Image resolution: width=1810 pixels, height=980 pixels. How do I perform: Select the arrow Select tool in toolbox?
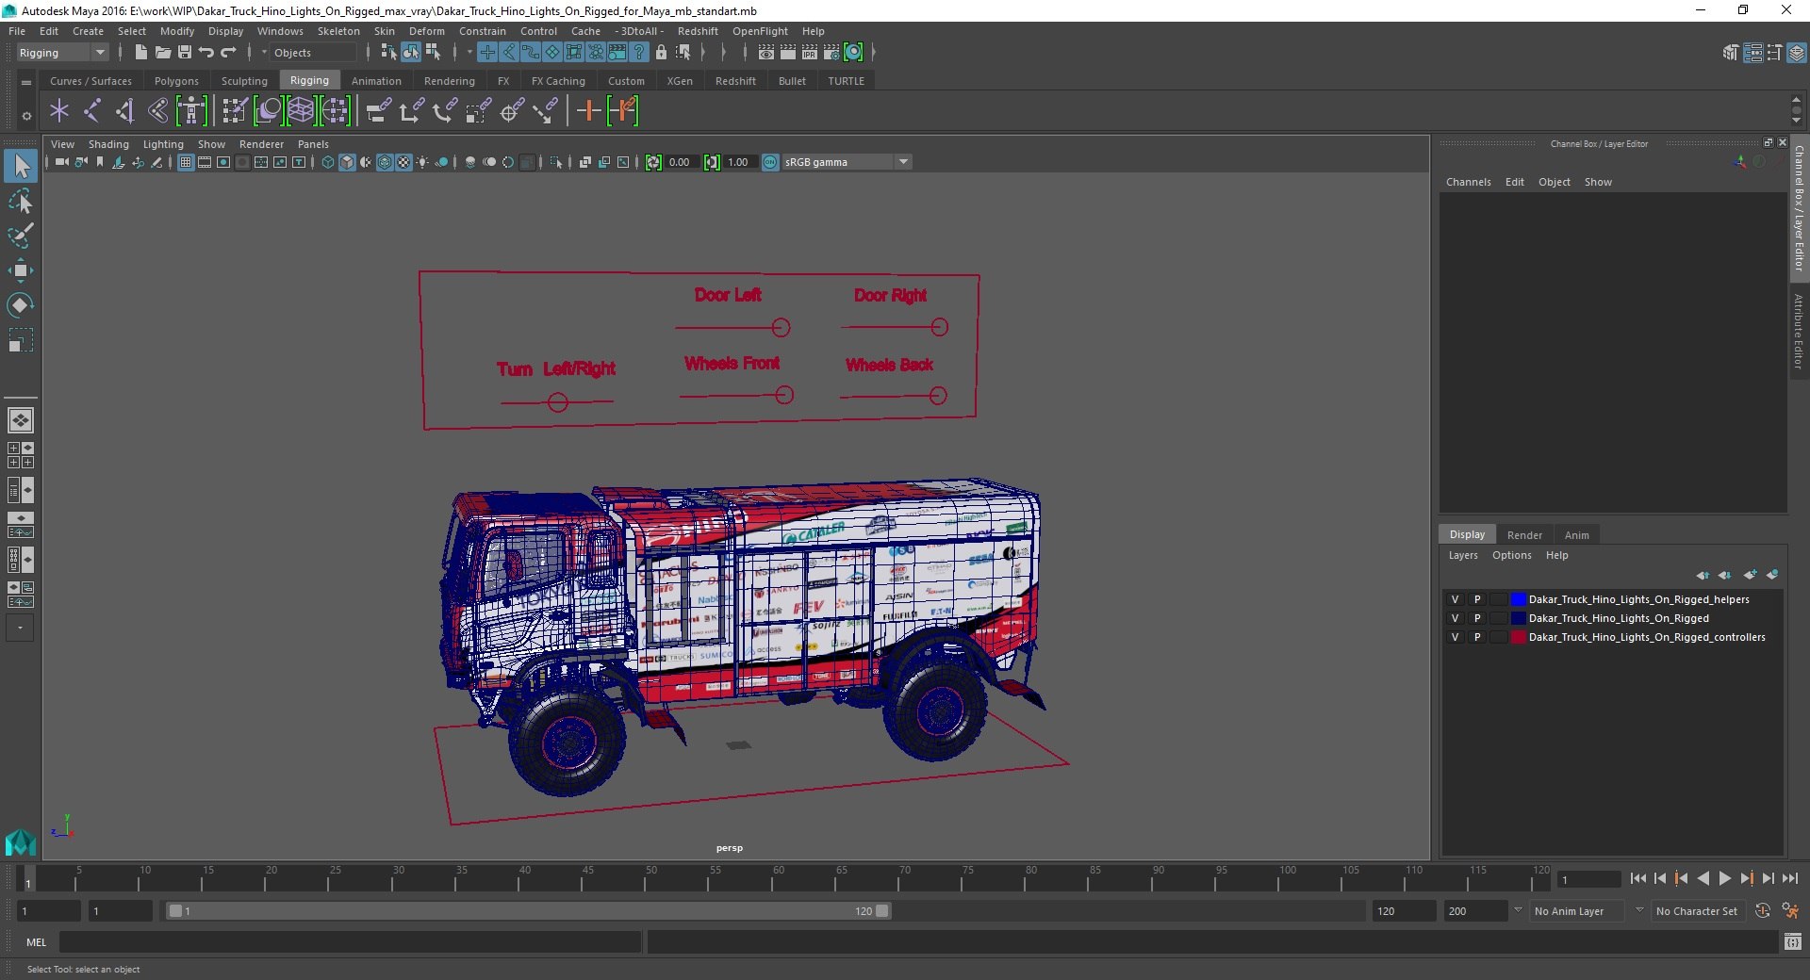(x=21, y=167)
